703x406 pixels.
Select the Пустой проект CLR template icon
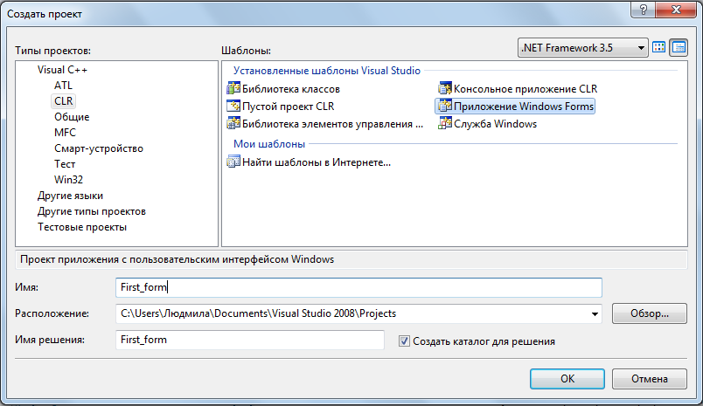[233, 107]
